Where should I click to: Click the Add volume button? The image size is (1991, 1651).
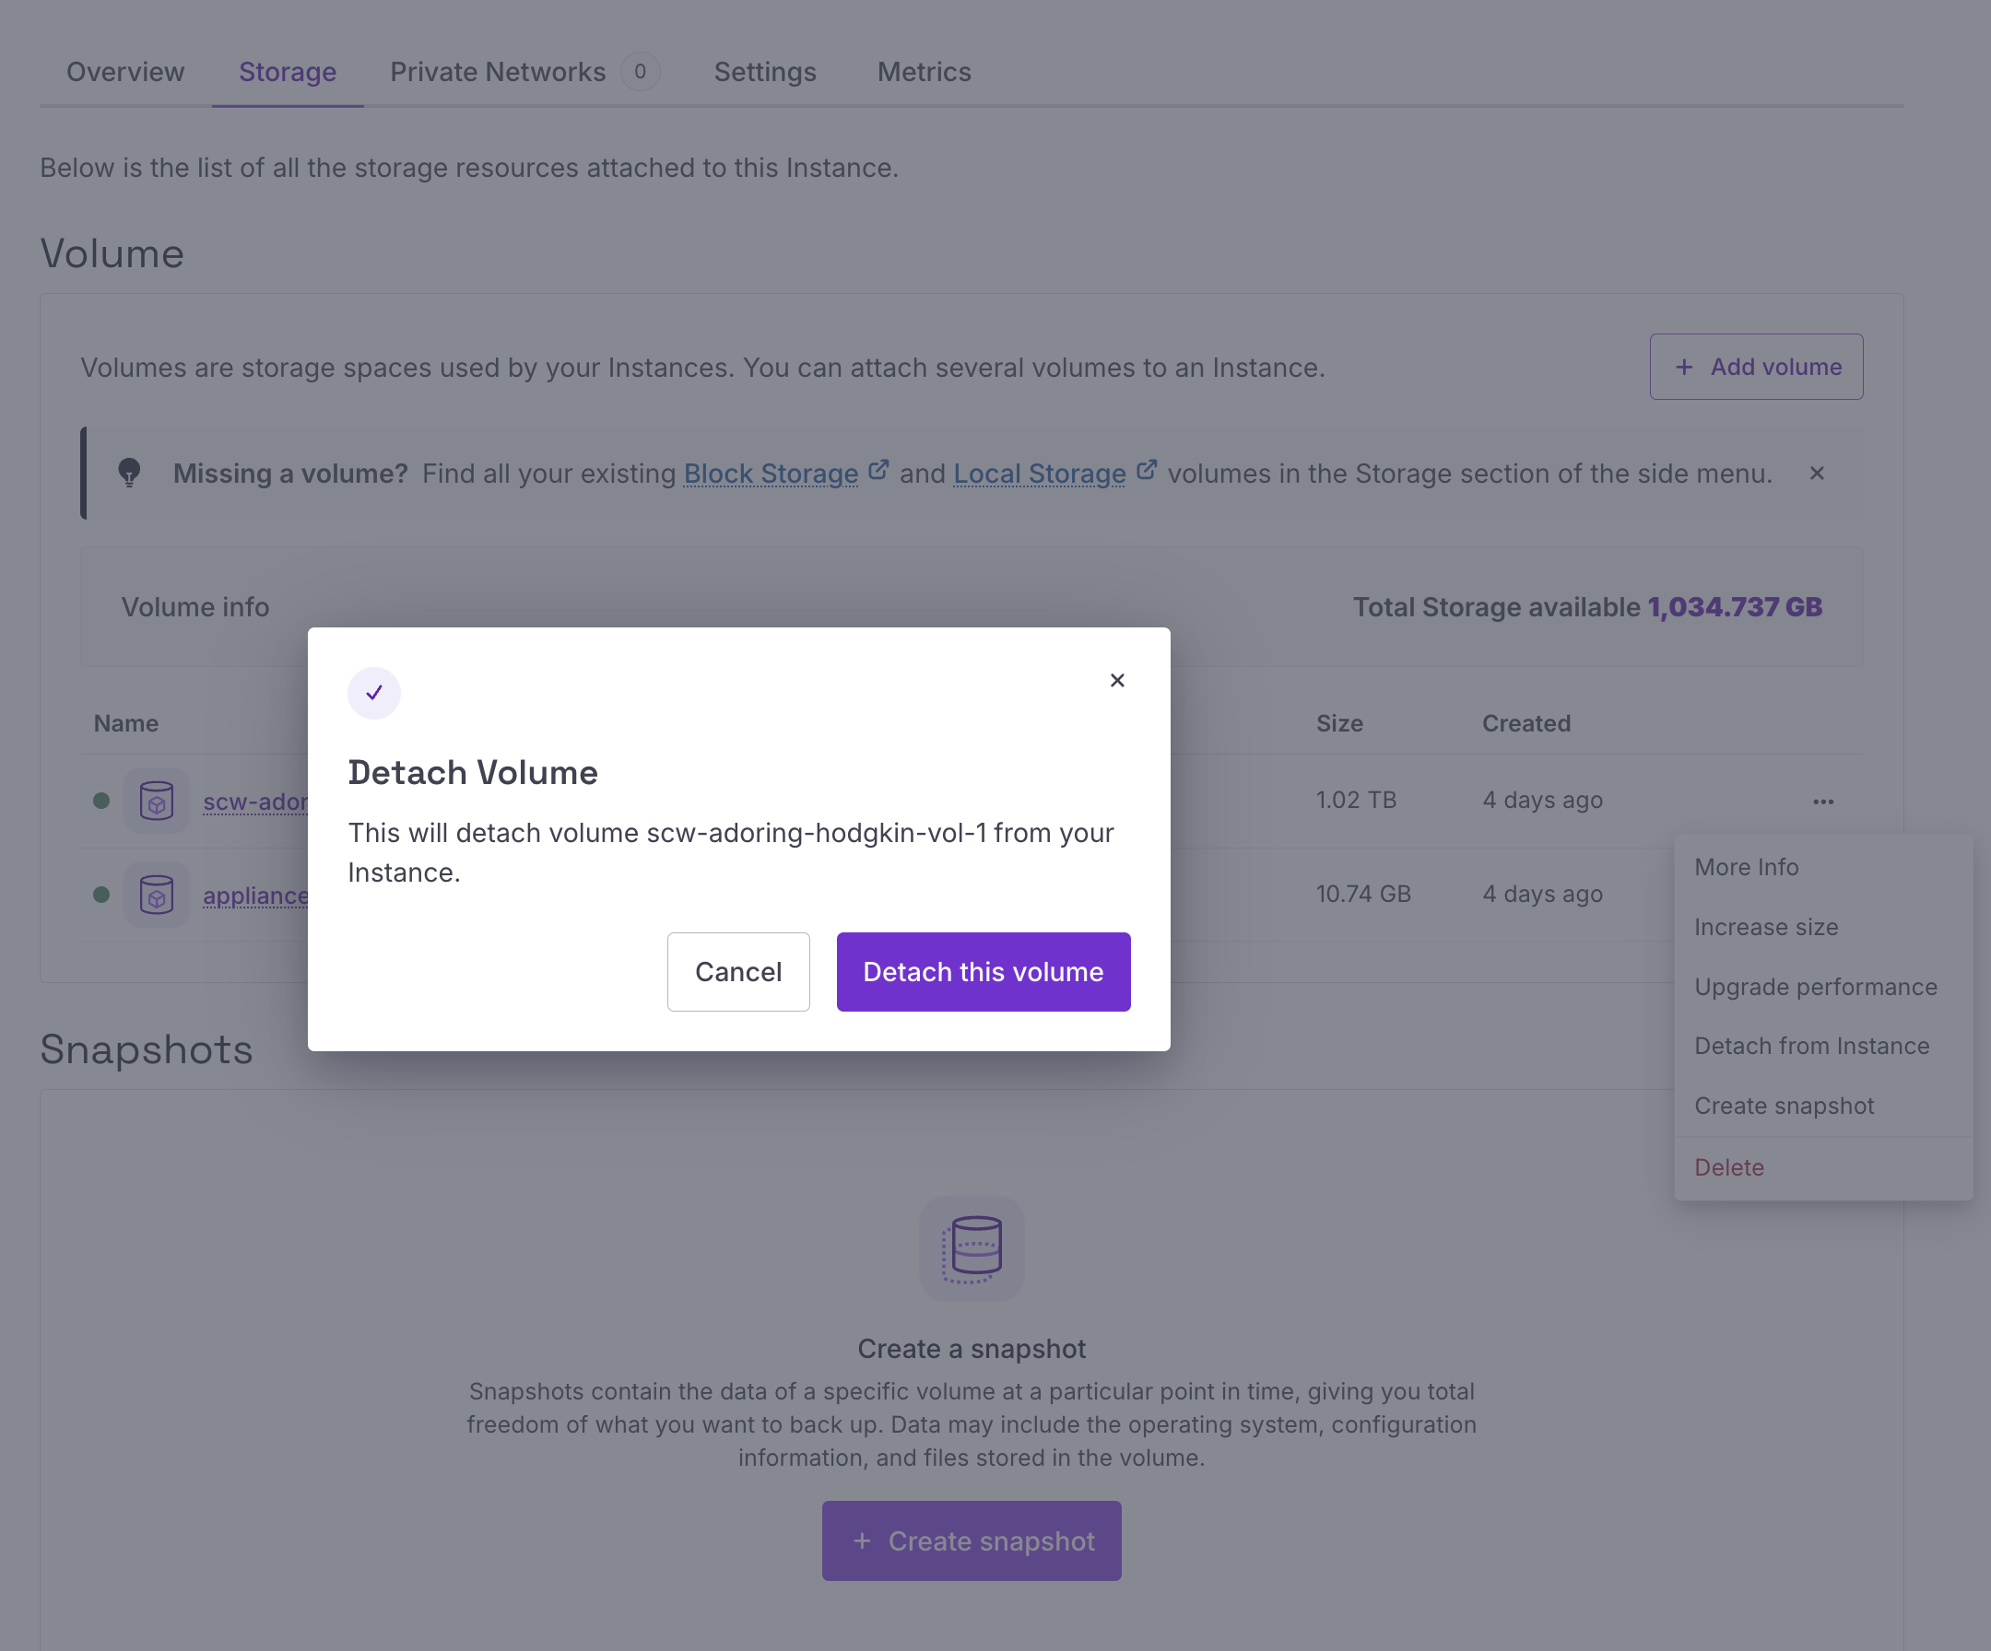(x=1756, y=367)
